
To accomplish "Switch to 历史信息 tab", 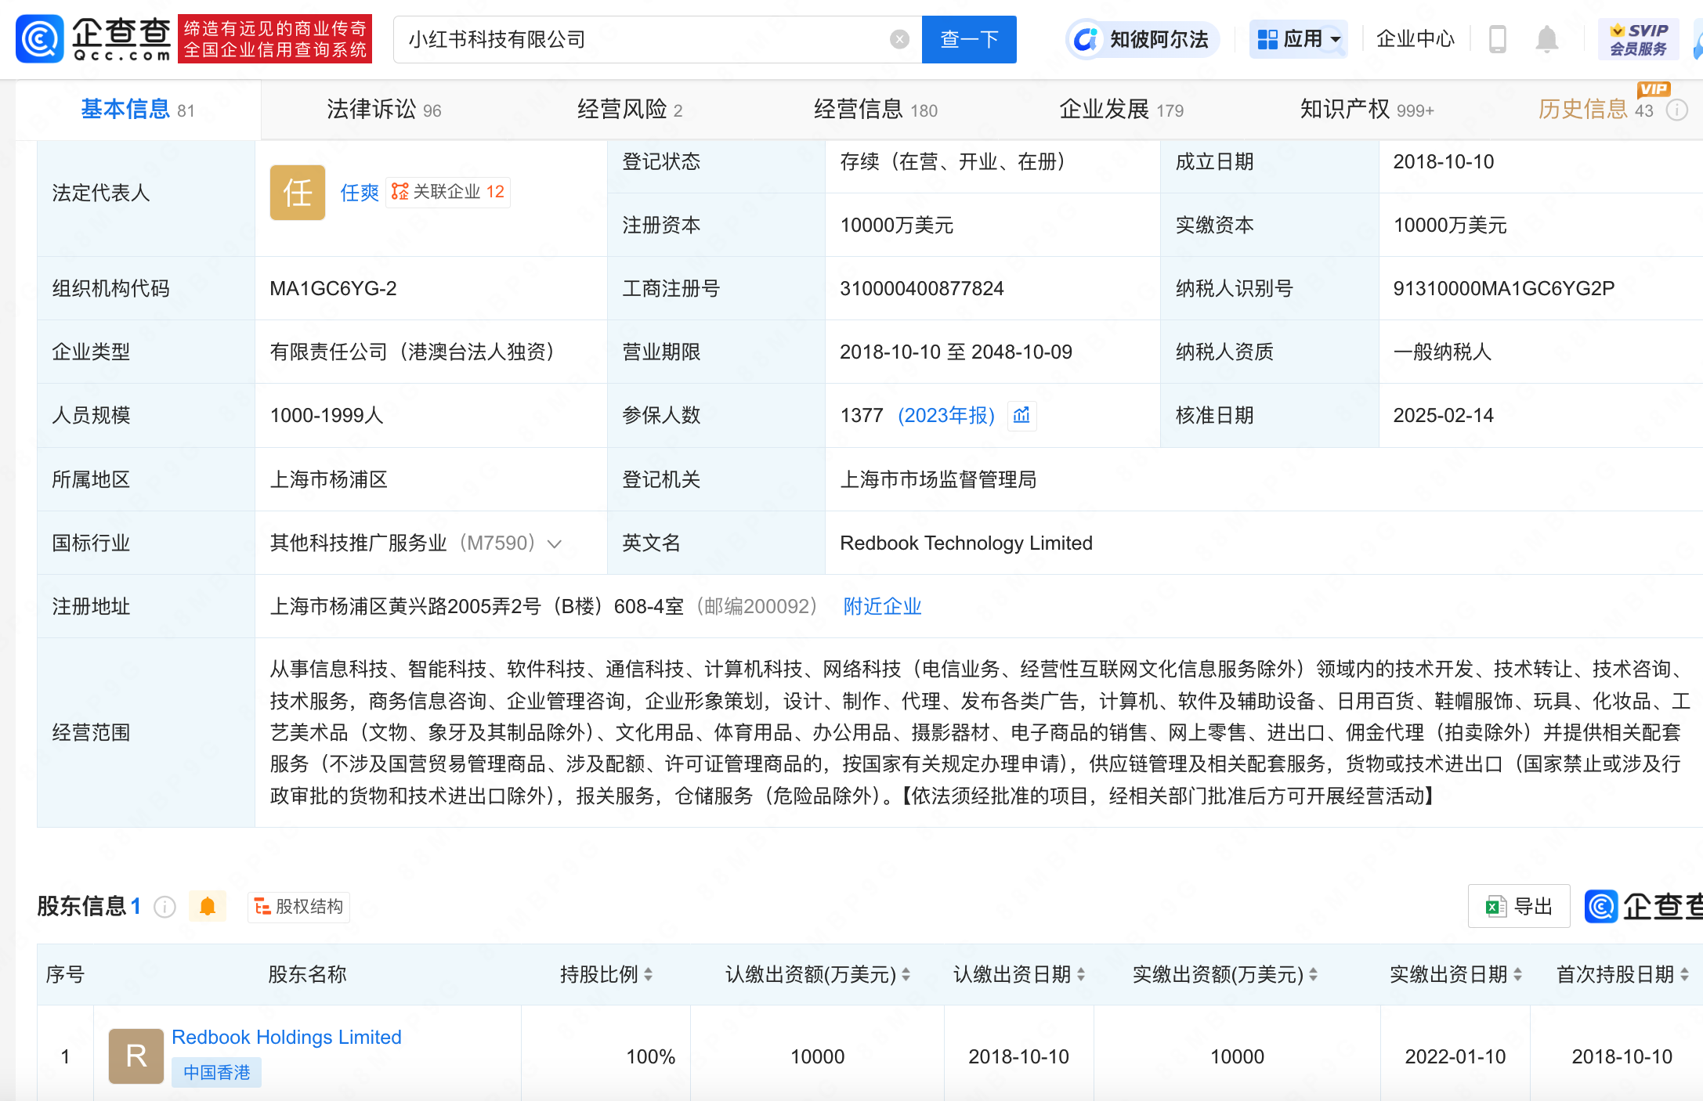I will coord(1596,110).
